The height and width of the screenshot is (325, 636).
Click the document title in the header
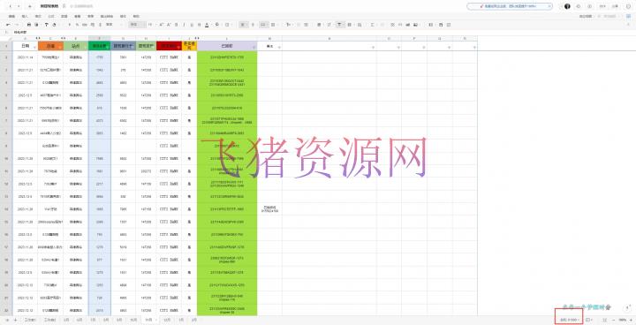click(49, 6)
